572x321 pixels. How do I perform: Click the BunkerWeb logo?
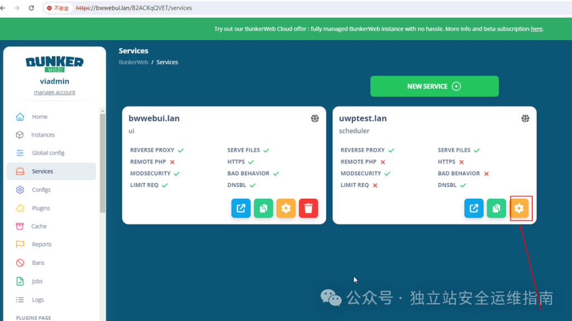click(x=54, y=64)
